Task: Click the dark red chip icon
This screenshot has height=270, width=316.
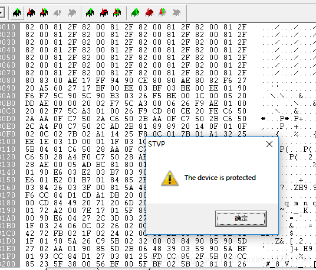Action: (149, 13)
